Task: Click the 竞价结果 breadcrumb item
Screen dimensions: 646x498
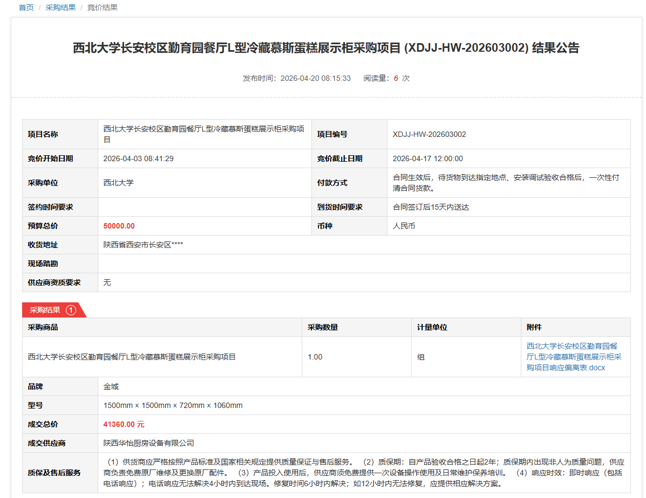Action: point(103,8)
